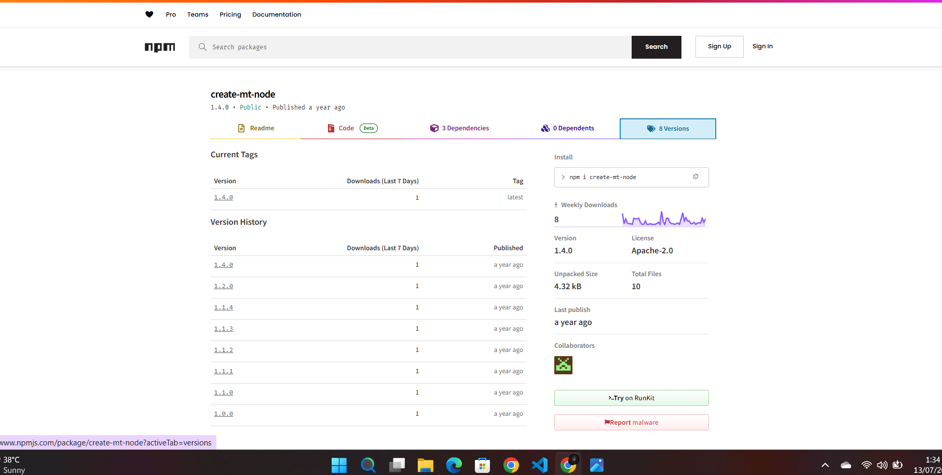Open version 1.1.3 link
The width and height of the screenshot is (942, 475).
tap(224, 329)
